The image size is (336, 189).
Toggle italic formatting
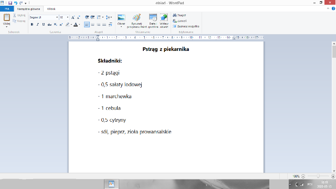click(38, 25)
